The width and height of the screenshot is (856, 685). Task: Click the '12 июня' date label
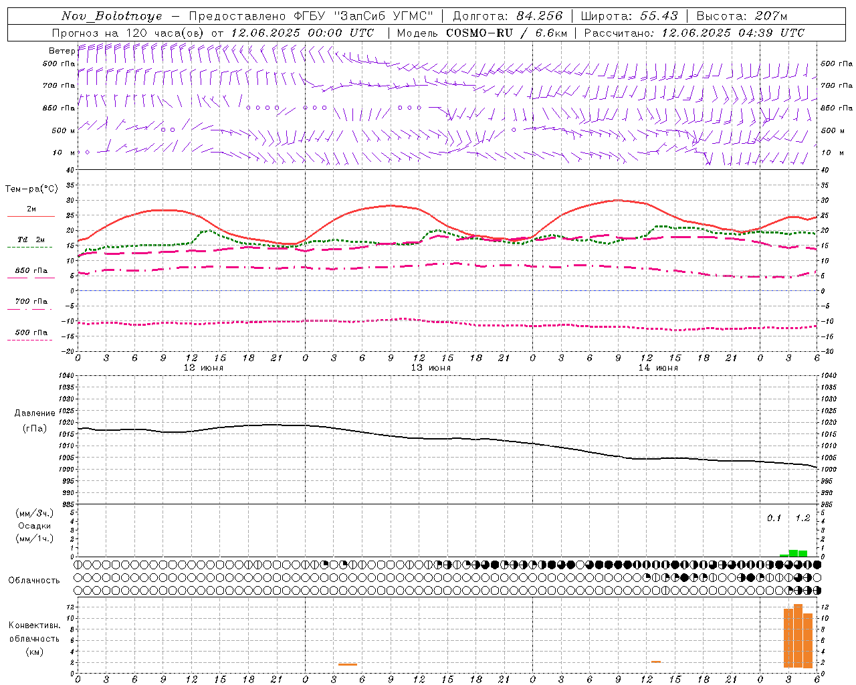coord(203,368)
